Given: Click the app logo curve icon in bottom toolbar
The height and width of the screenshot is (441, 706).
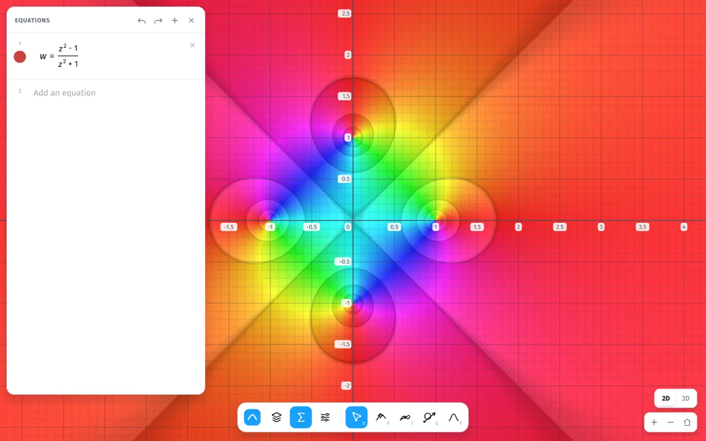Looking at the screenshot, I should (x=252, y=417).
